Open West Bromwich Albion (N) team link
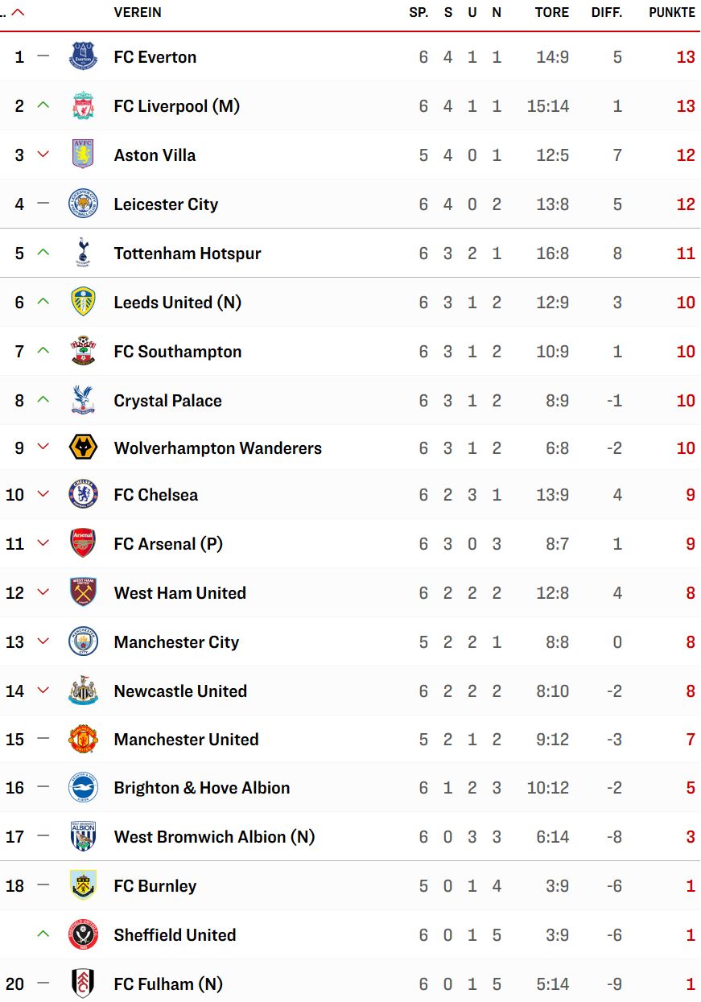The height and width of the screenshot is (1002, 701). tap(214, 837)
